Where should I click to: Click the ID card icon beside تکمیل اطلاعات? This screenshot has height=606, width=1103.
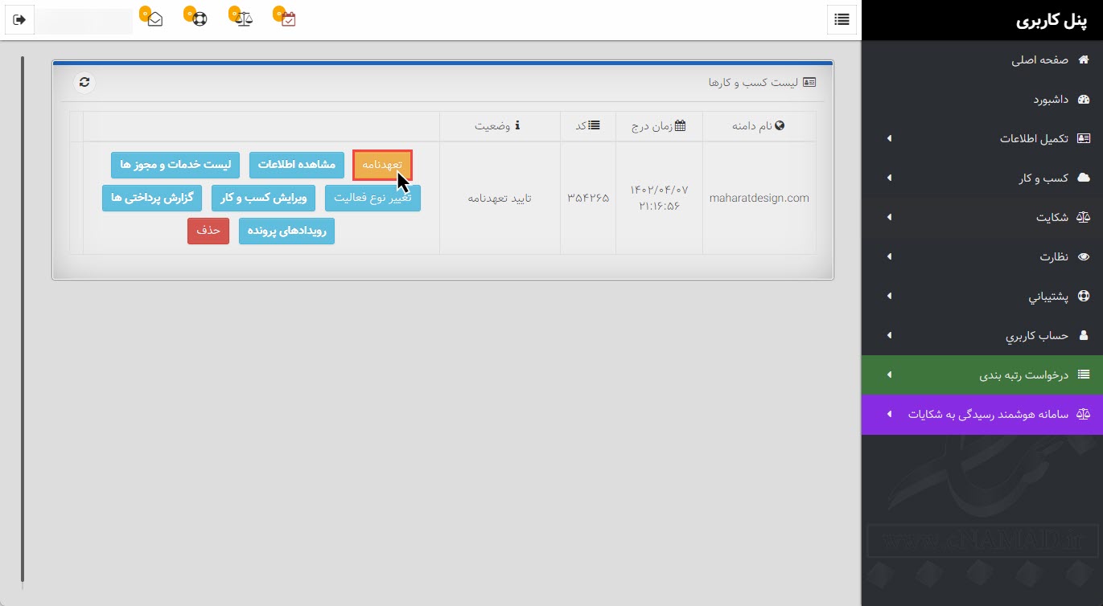(x=1083, y=138)
